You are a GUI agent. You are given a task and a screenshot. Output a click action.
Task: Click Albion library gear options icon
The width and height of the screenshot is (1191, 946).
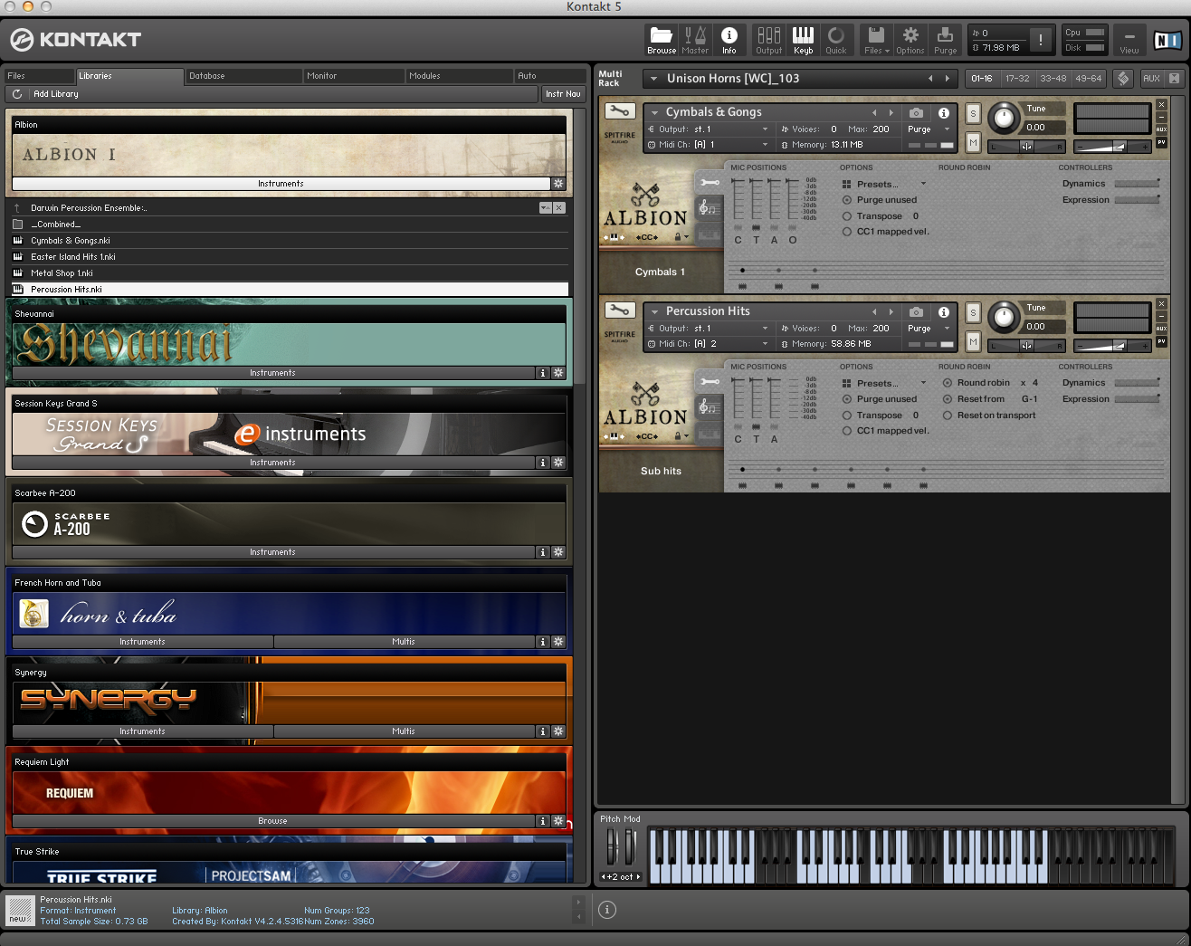click(558, 184)
